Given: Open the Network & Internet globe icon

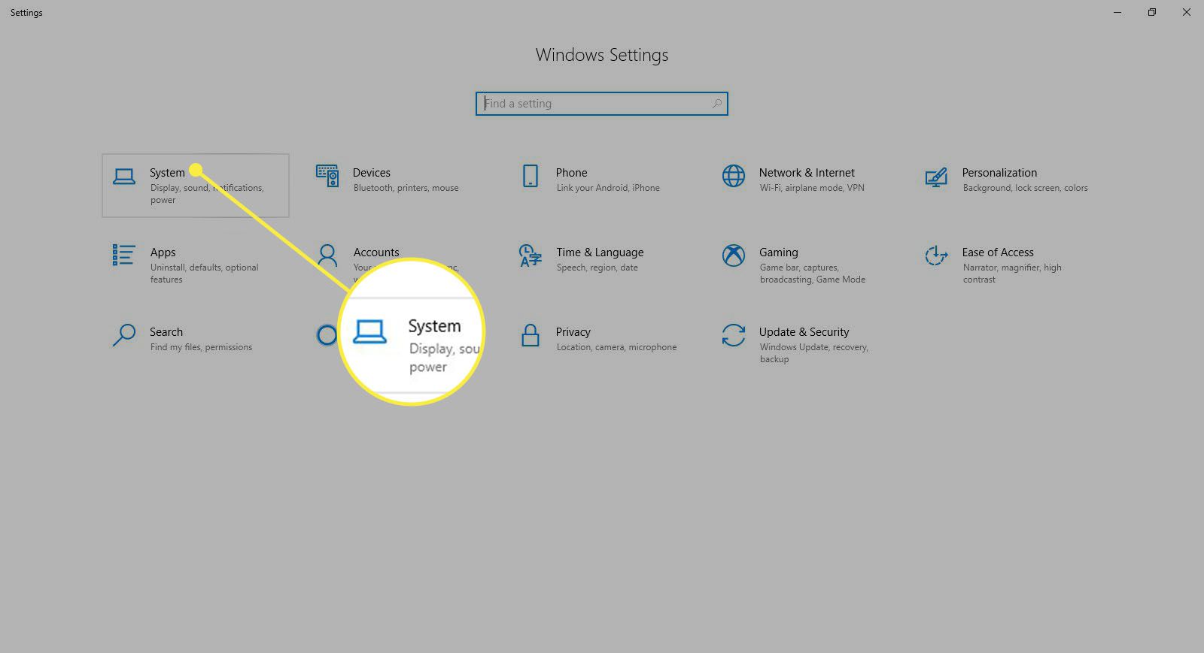Looking at the screenshot, I should 734,176.
